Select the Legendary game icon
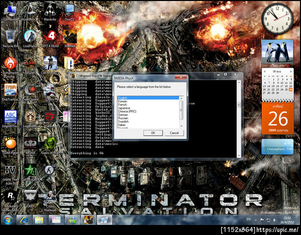The image size is (301, 235). [x=30, y=119]
